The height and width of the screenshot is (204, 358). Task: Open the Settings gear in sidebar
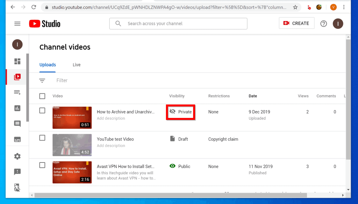[17, 156]
